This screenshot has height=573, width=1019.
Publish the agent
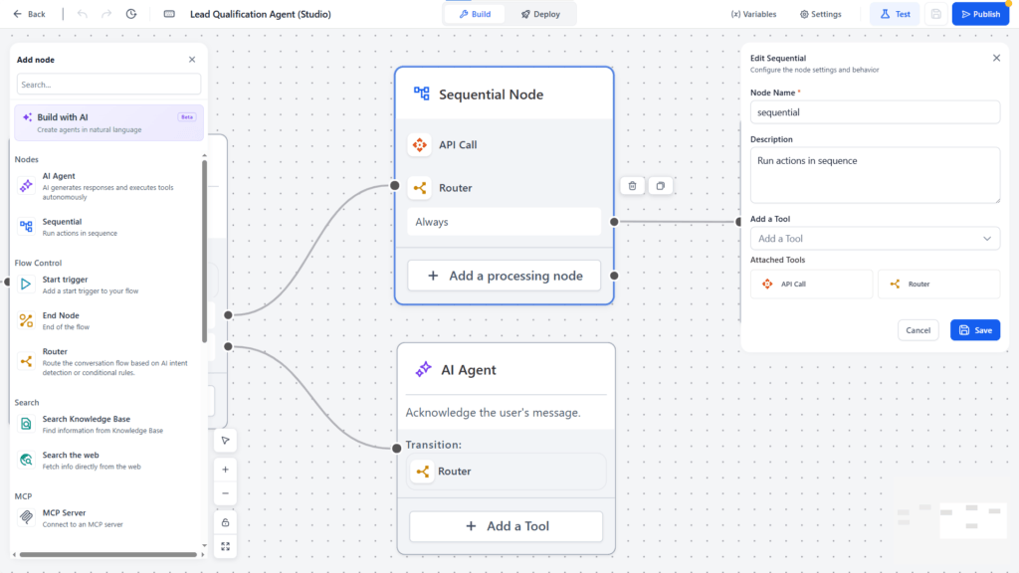point(980,14)
